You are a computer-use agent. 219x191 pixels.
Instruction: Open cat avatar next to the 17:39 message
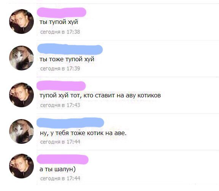(22, 58)
